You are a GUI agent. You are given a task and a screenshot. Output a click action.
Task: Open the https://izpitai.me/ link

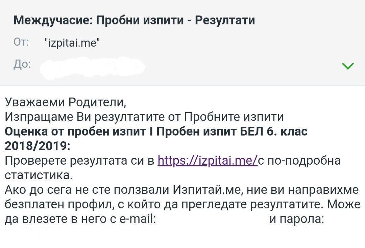pos(208,161)
